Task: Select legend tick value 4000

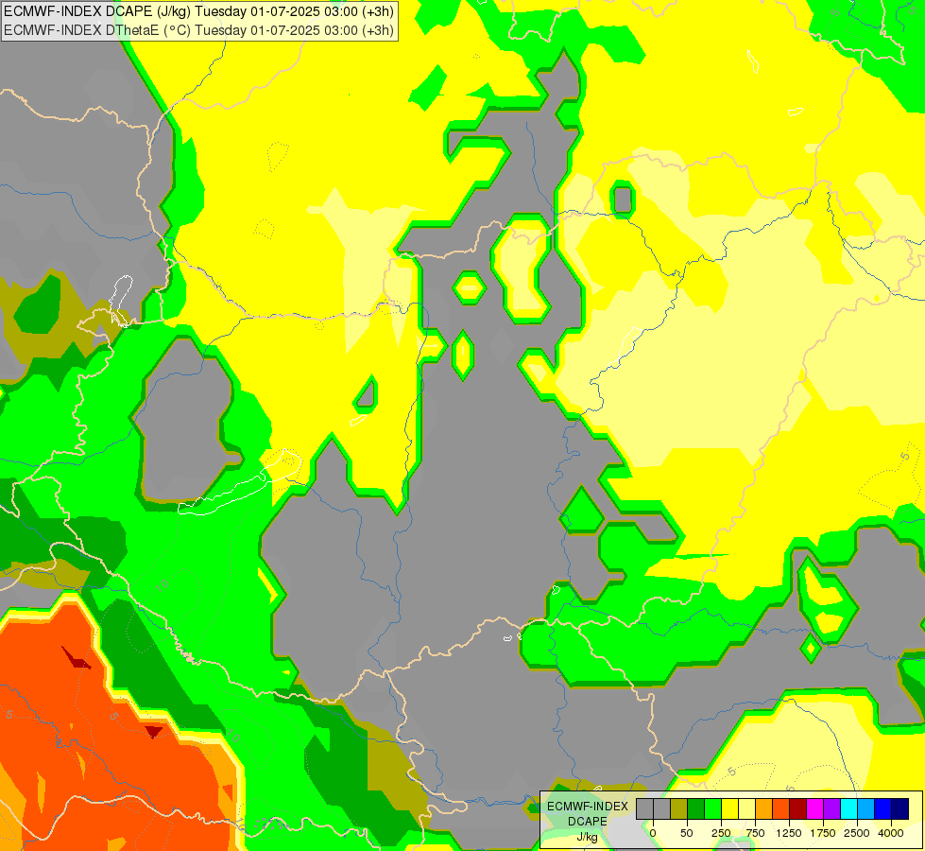Action: (x=891, y=833)
